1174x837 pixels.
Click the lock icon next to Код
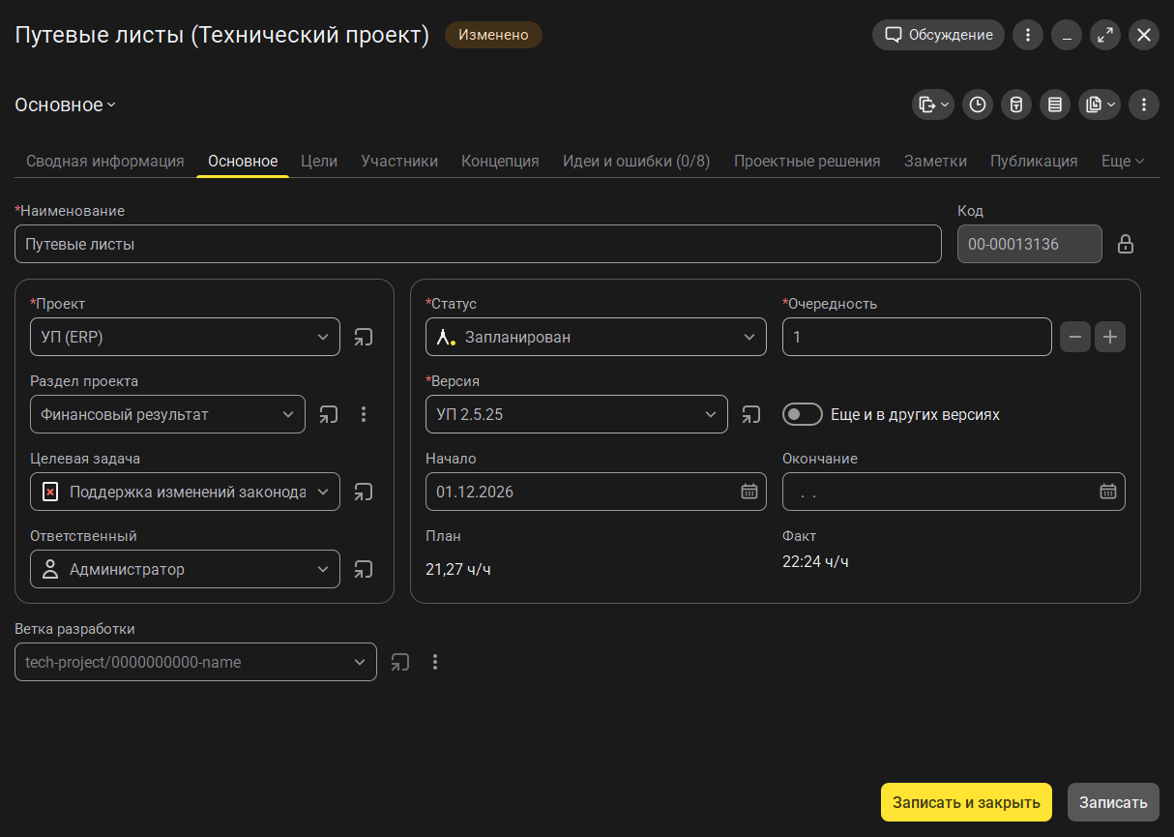coord(1126,244)
